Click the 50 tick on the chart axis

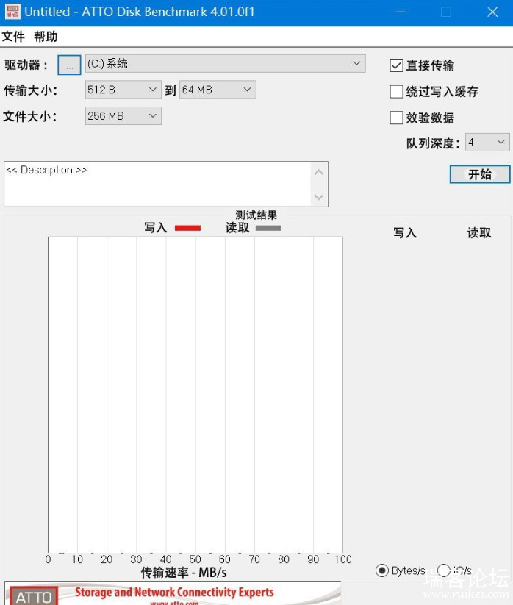coord(195,559)
